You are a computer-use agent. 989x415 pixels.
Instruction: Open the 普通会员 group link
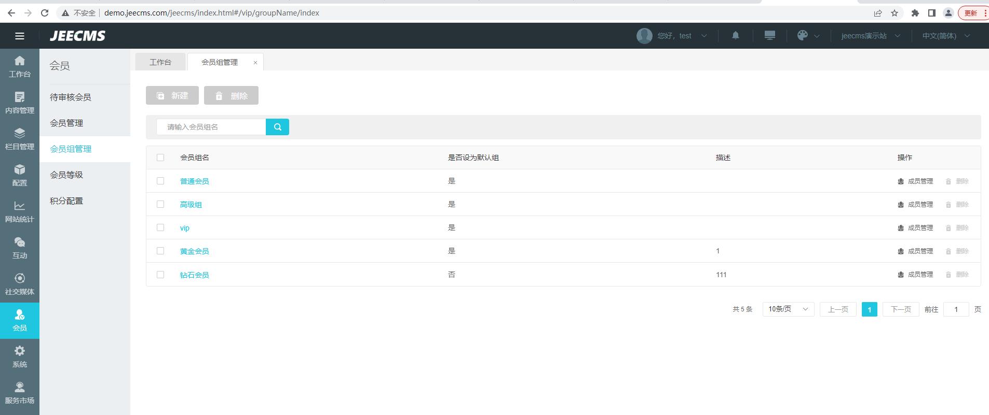point(195,181)
